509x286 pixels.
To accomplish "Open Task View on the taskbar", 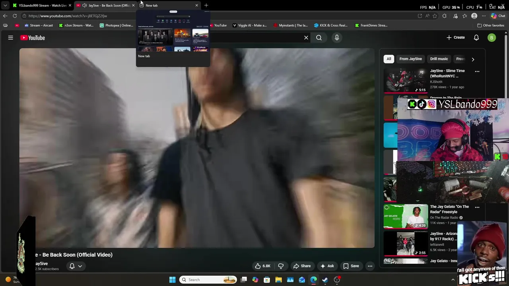I will click(x=244, y=280).
